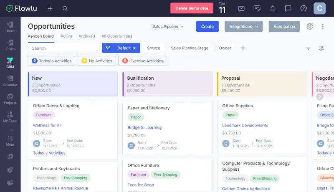Open Pawsome Pals Animal Rescue link

[60, 188]
